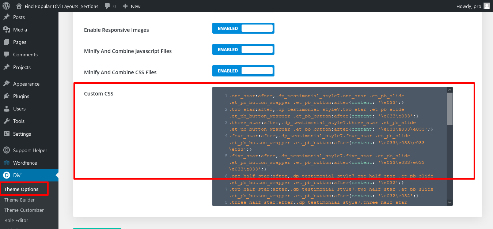This screenshot has width=493, height=229.
Task: Click the Media icon in sidebar
Action: 7,30
